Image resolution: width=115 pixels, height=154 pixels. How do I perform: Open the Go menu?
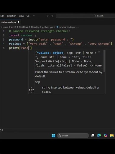tap(28, 16)
